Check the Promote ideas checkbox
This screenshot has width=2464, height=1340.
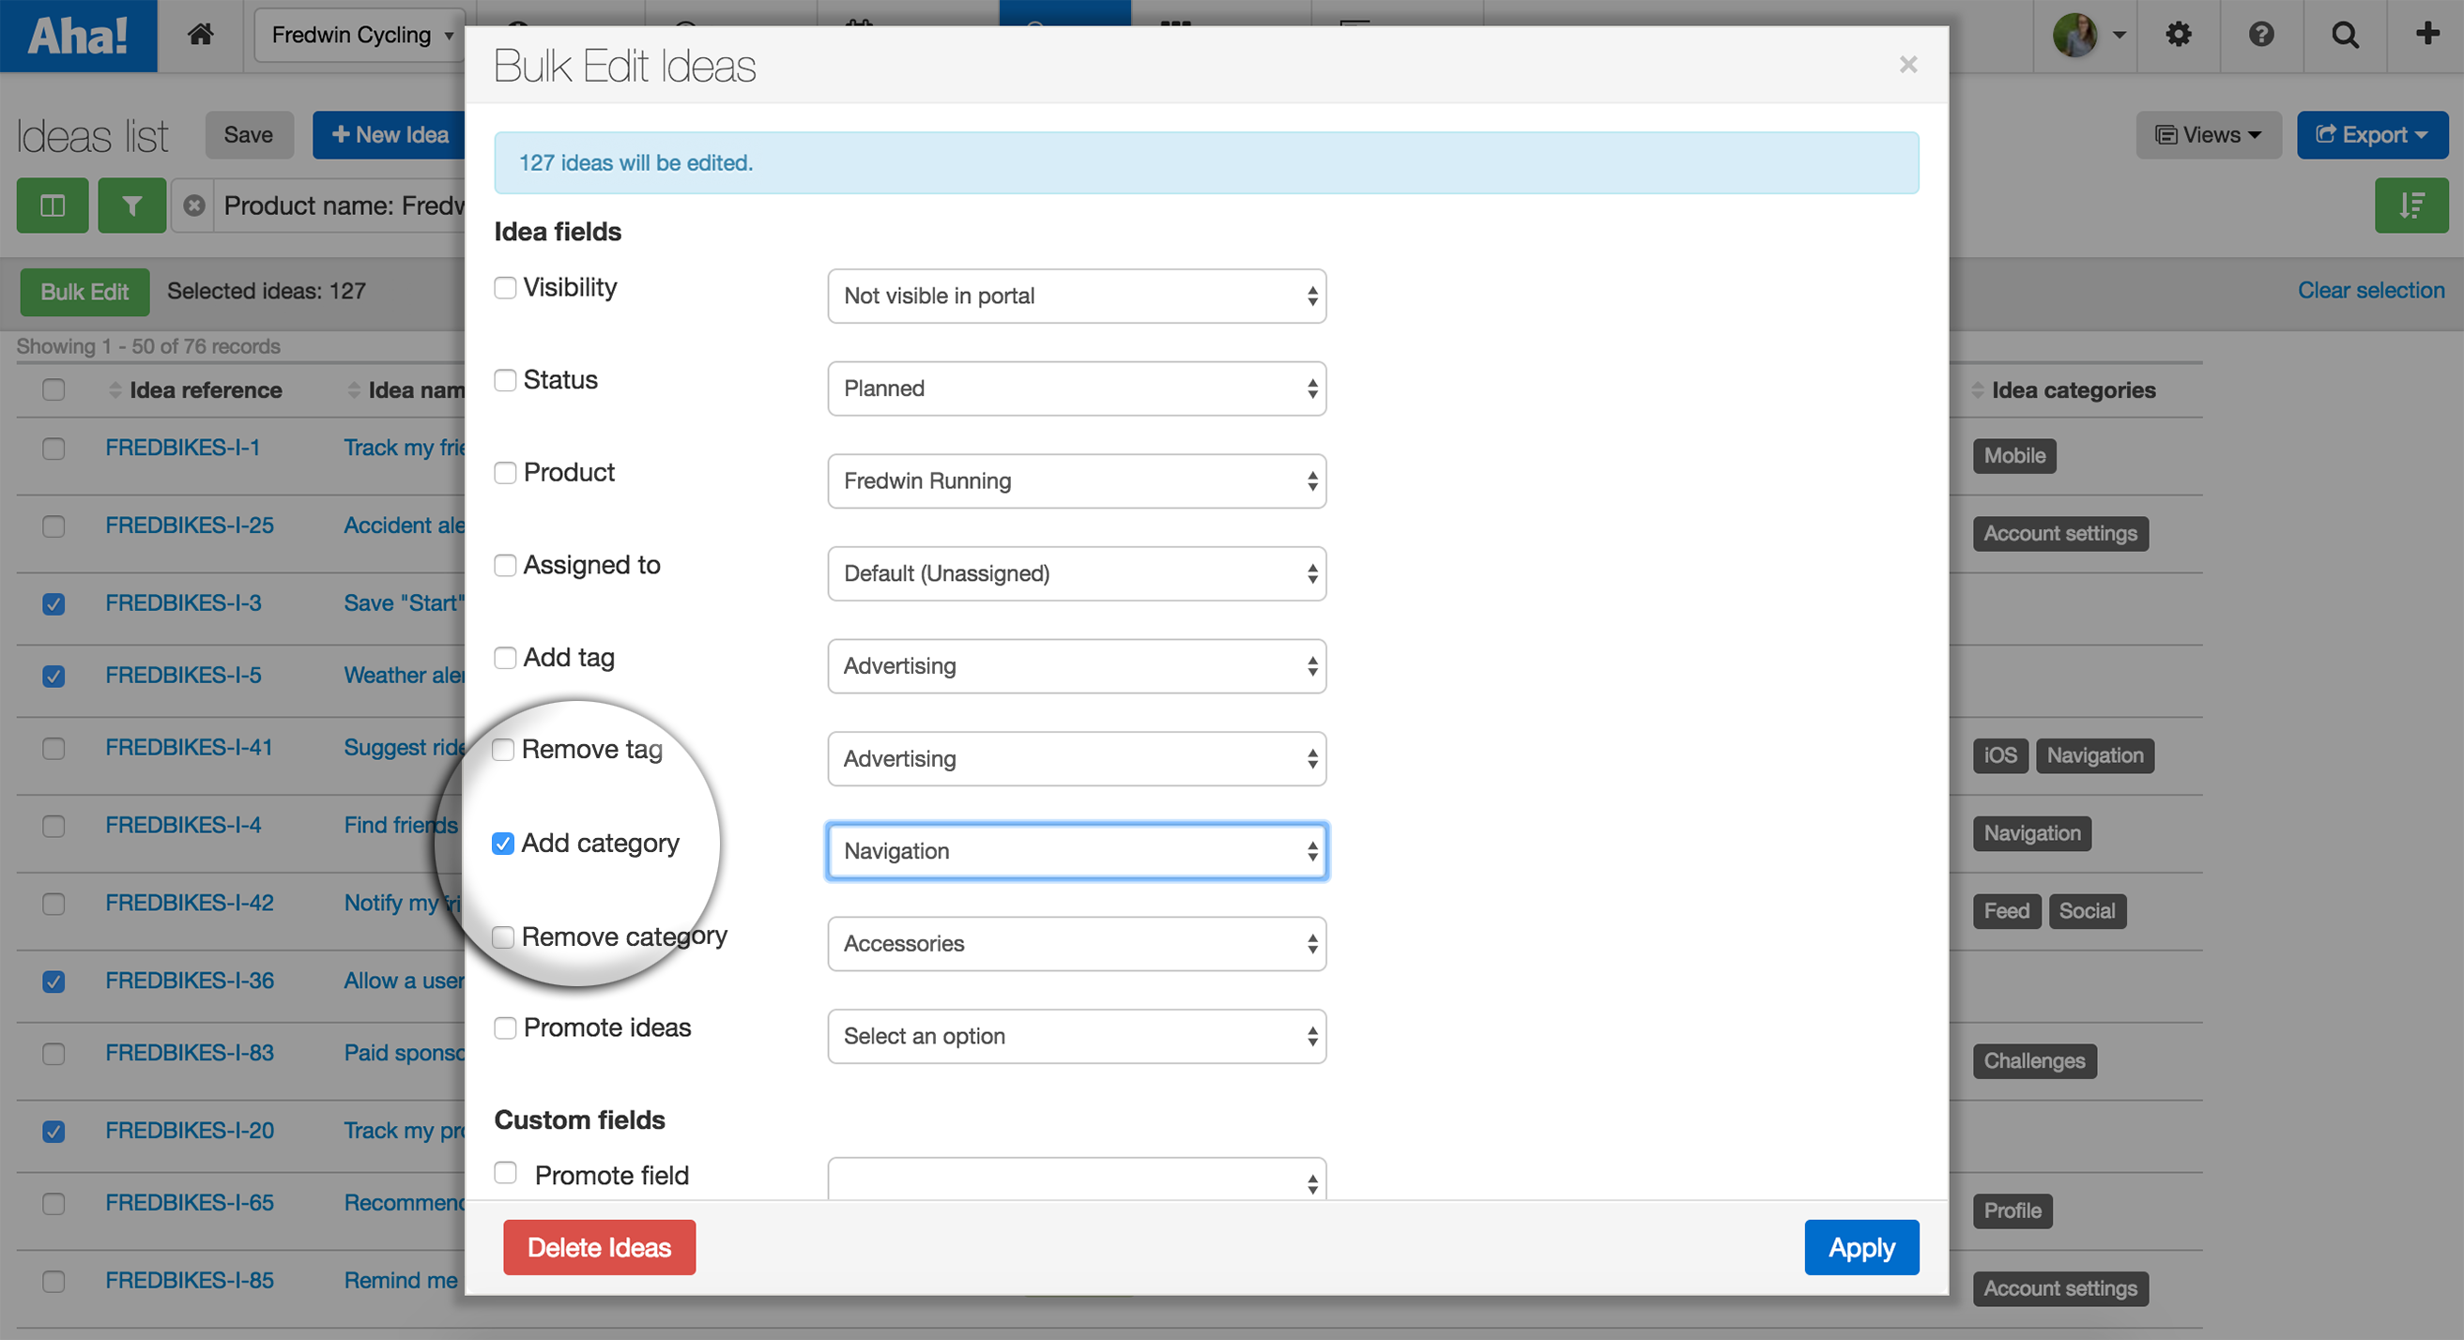(505, 1028)
